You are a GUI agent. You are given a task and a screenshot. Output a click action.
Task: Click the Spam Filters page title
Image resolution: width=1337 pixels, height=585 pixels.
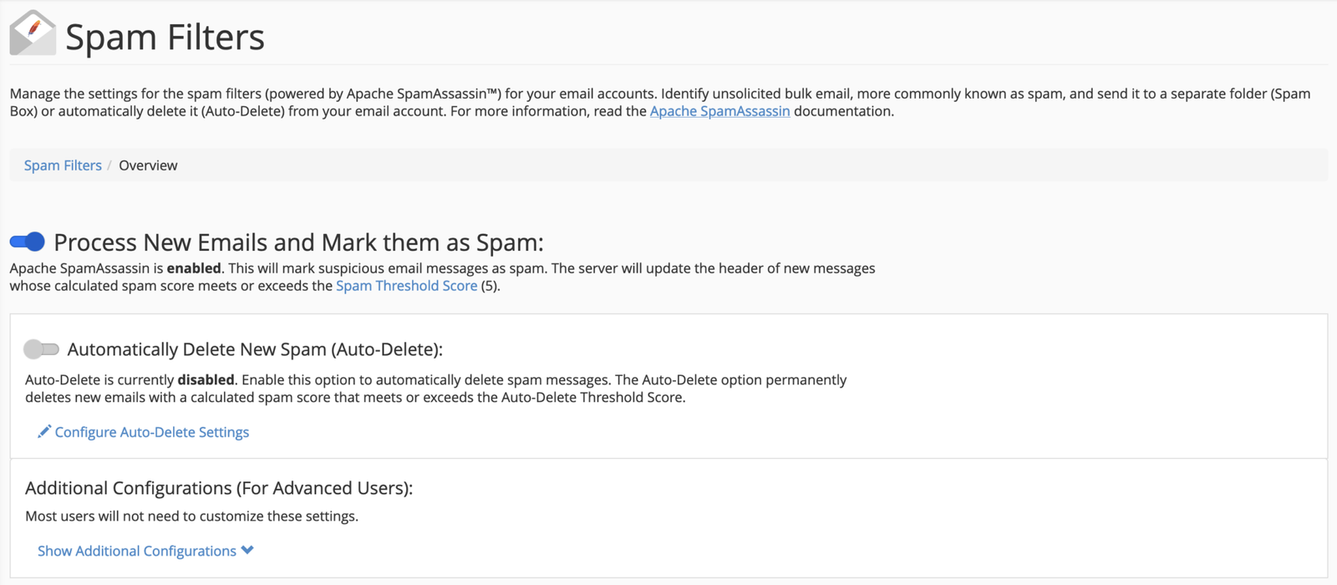click(165, 38)
